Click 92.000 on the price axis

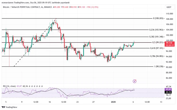pyautogui.click(x=169, y=62)
